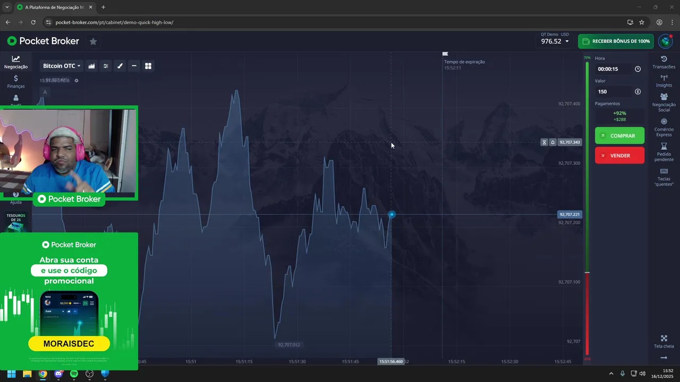680x382 pixels.
Task: Click the MORAISDEC promo code banner
Action: (x=69, y=344)
